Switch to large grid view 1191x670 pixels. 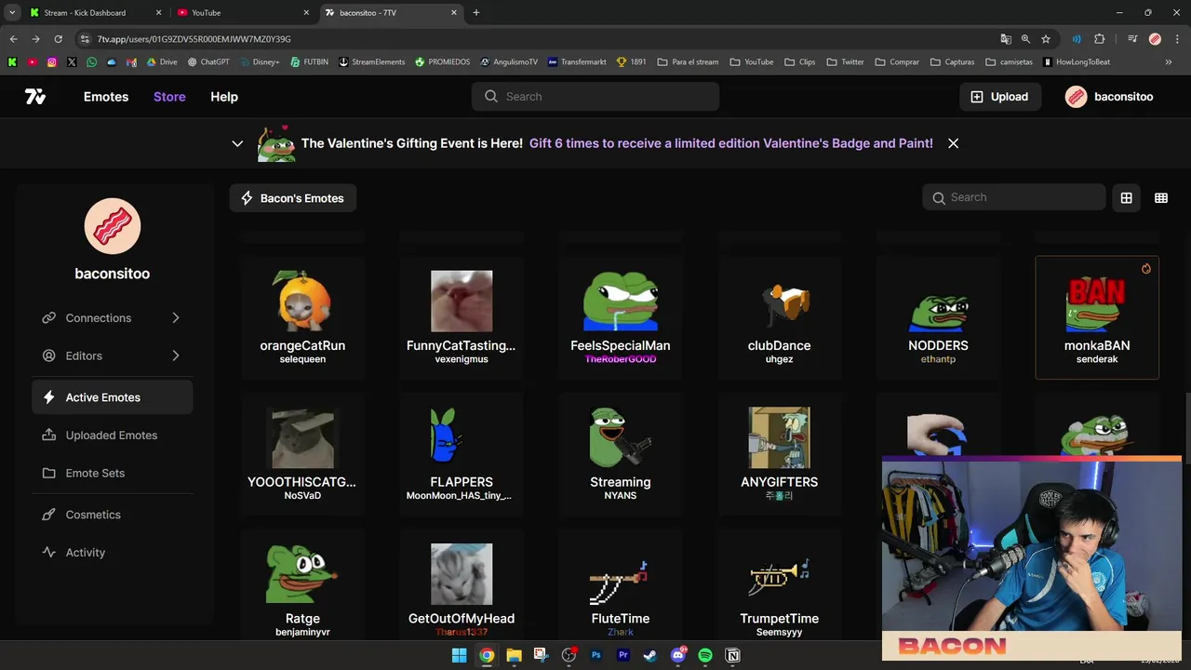[x=1126, y=198]
